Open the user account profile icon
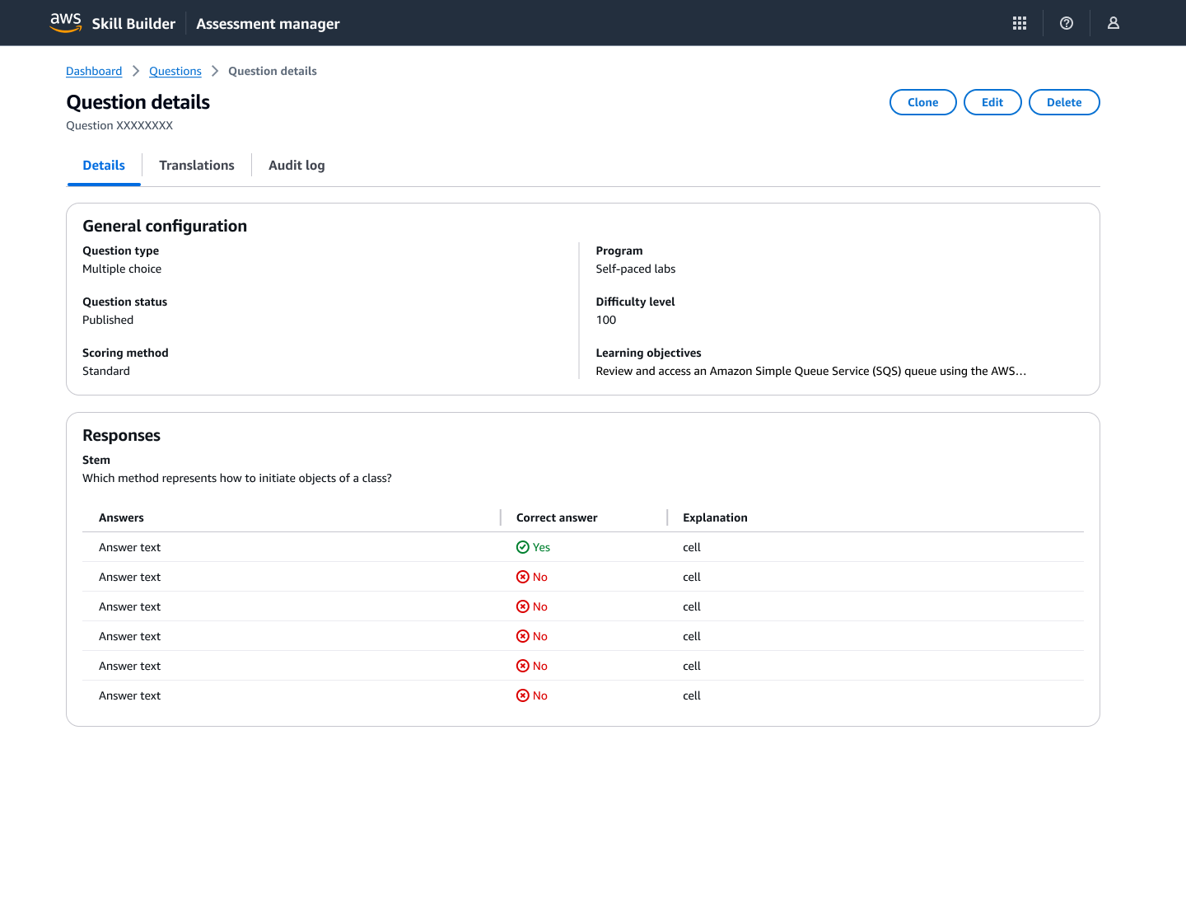 [x=1114, y=23]
